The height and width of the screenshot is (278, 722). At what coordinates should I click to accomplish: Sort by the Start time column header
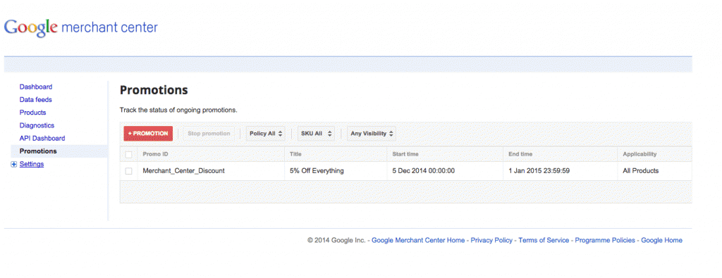[405, 154]
